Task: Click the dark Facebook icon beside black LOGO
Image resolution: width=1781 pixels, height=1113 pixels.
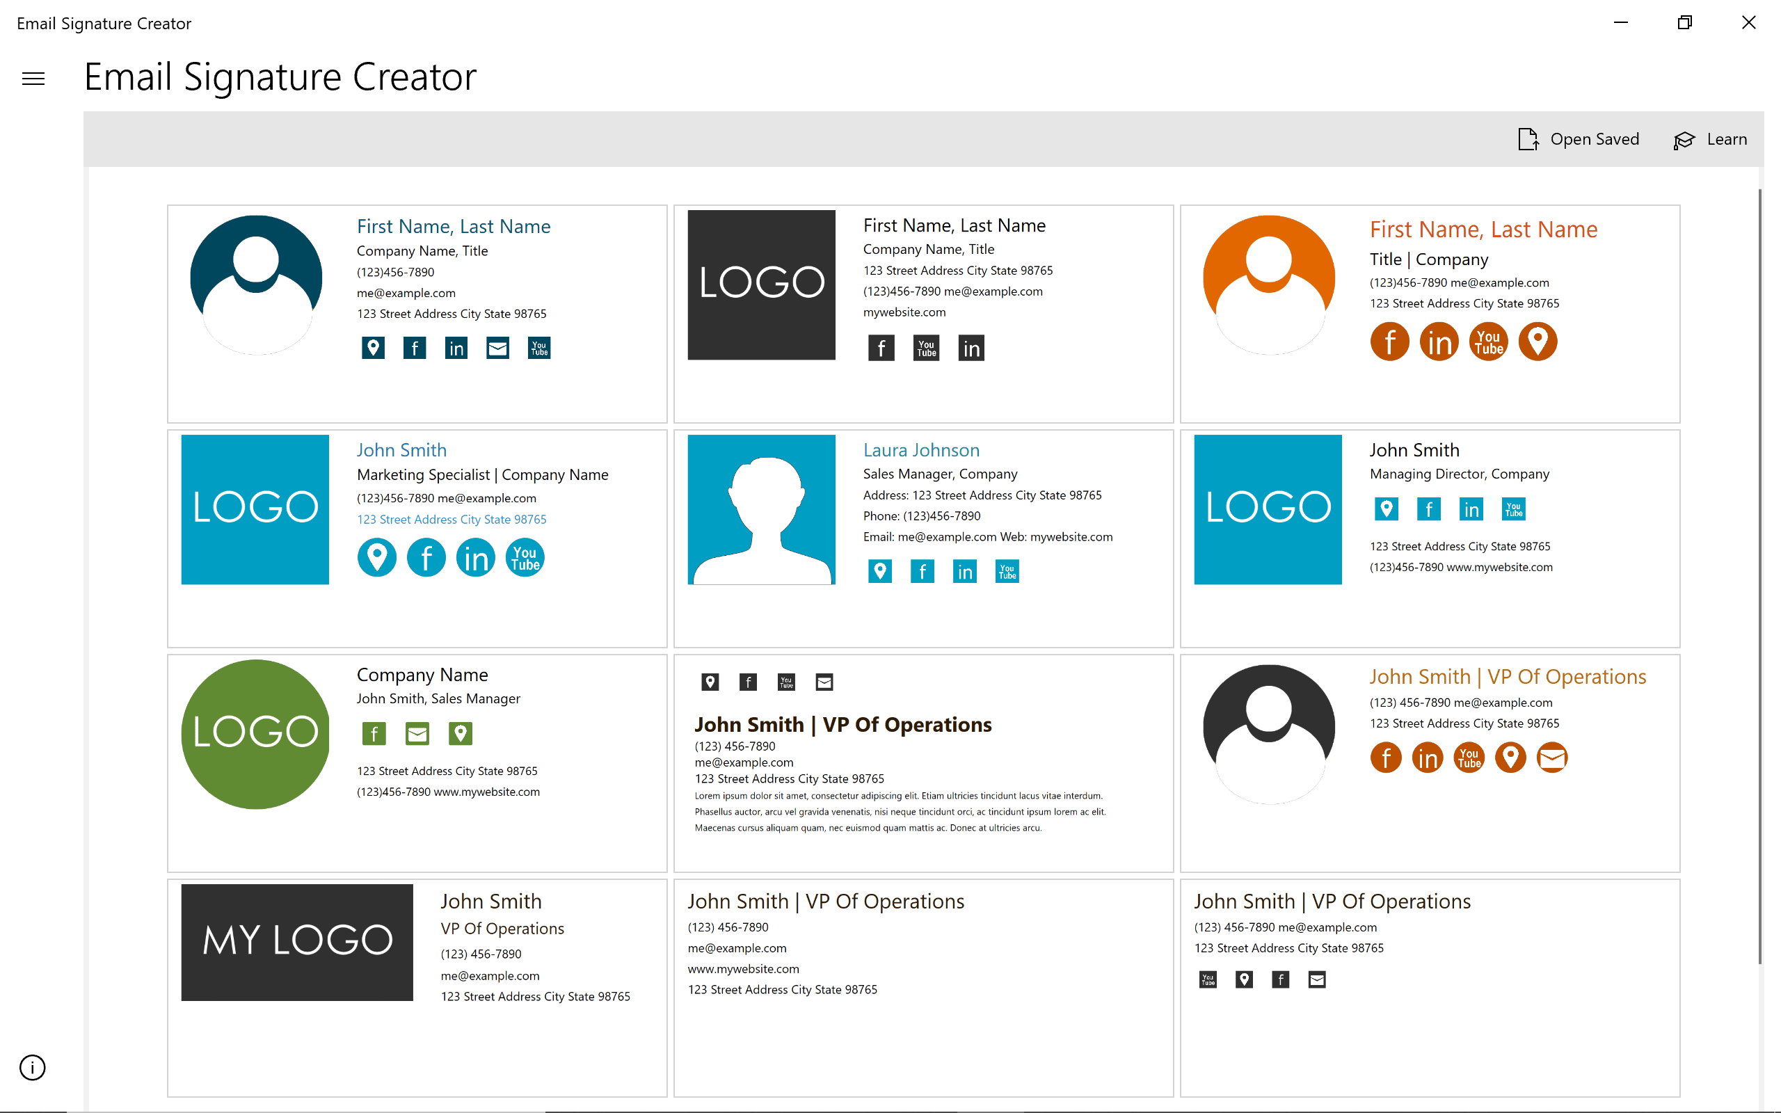Action: click(x=881, y=349)
